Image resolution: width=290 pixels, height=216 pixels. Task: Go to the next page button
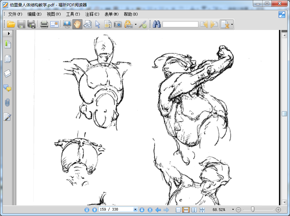pos(142,210)
